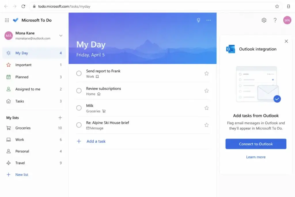
Task: Open the Review subscriptions task title
Action: pyautogui.click(x=103, y=89)
